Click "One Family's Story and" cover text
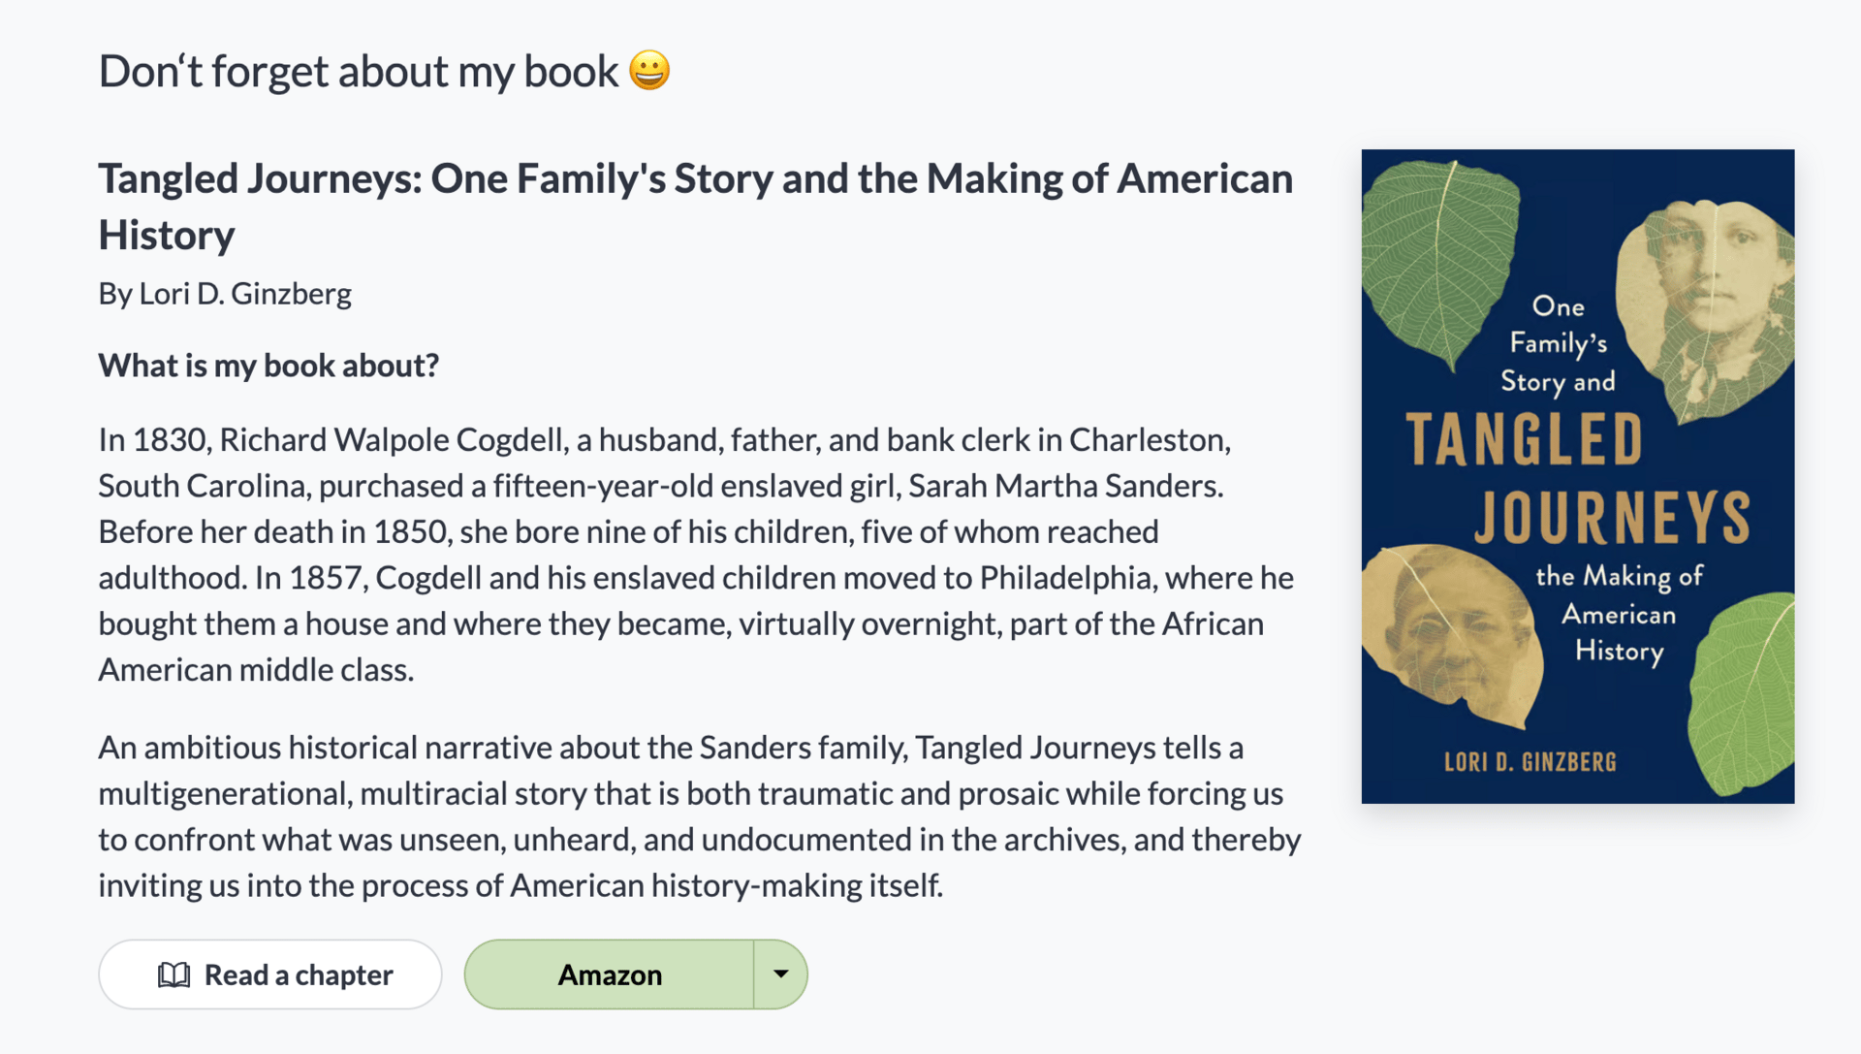 point(1558,344)
